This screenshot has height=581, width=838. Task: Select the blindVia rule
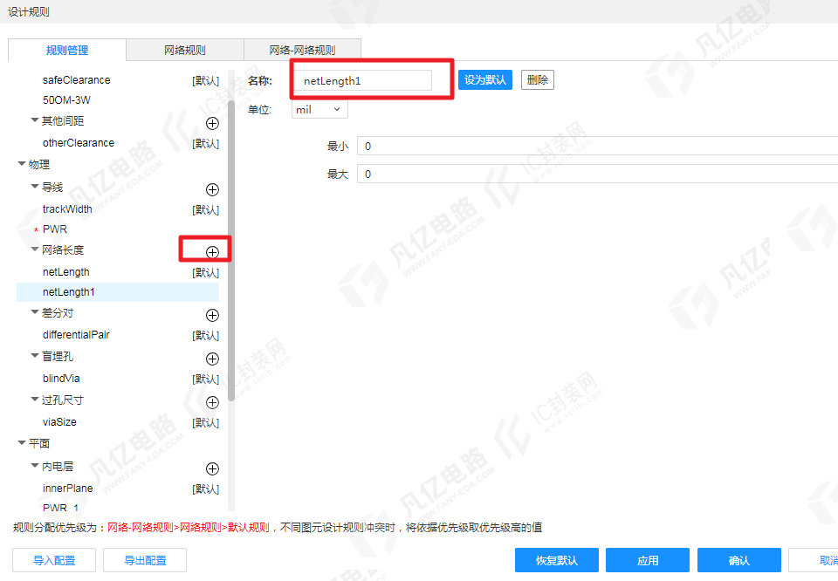coord(61,378)
